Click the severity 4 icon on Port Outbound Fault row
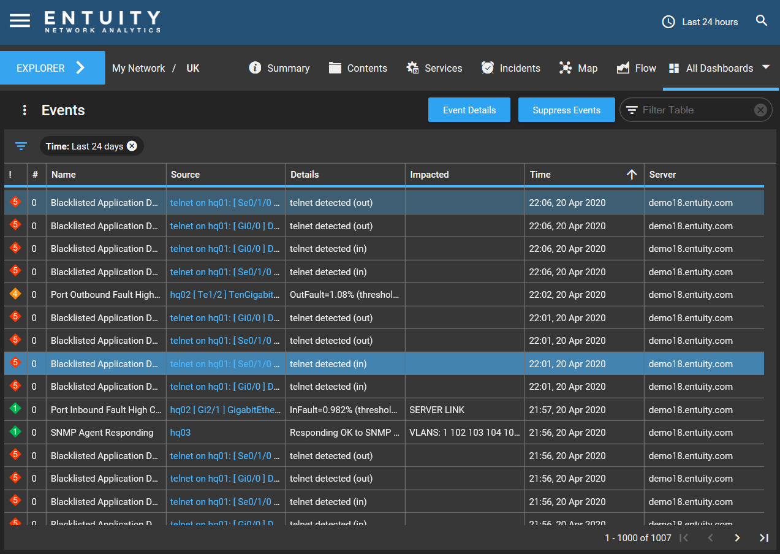 point(16,294)
